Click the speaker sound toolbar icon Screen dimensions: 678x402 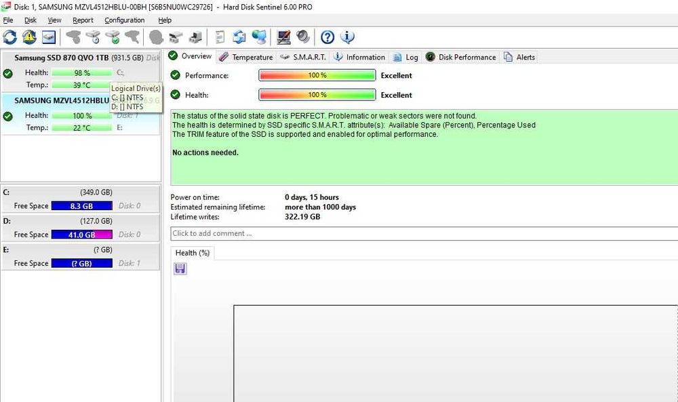click(x=303, y=37)
